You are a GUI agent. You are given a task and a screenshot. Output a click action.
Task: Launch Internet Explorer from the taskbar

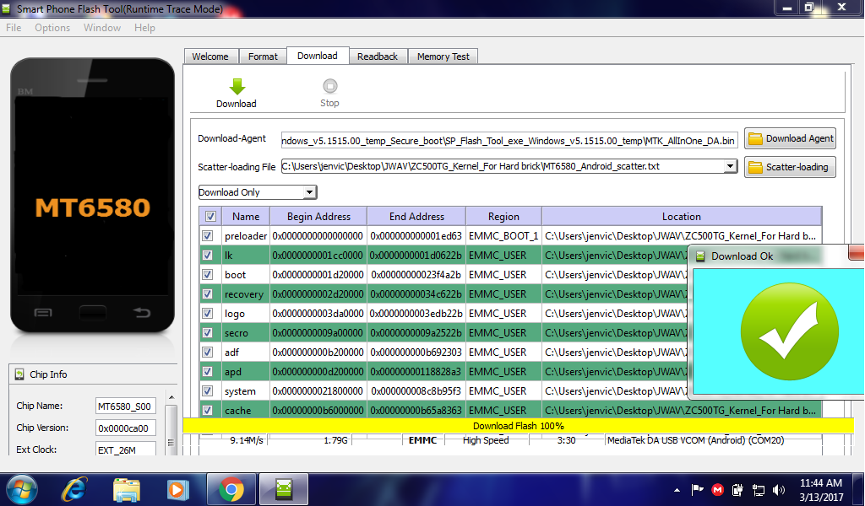pos(75,488)
